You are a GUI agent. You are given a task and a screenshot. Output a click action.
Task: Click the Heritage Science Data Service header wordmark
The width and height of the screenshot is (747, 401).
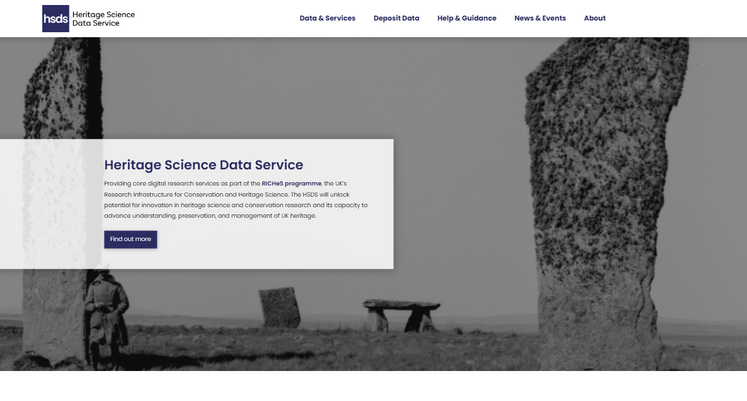point(103,18)
